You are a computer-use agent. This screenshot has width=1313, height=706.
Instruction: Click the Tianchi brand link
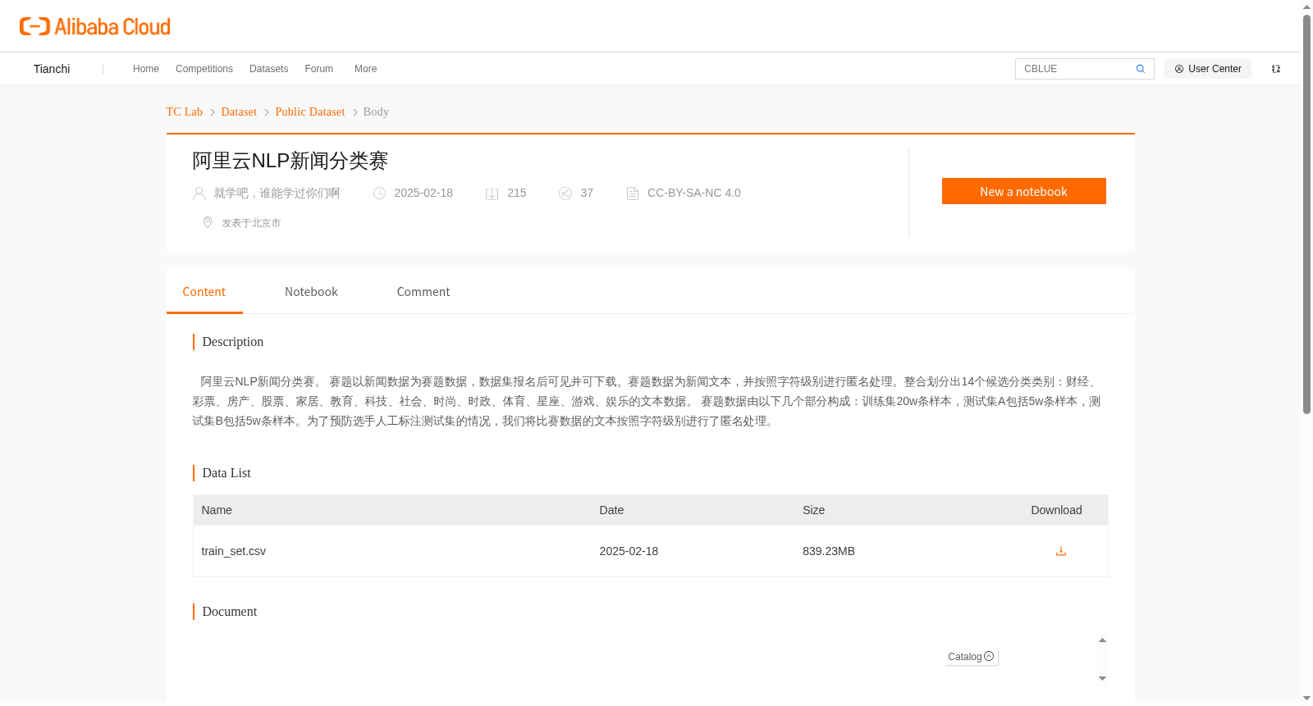[x=52, y=69]
